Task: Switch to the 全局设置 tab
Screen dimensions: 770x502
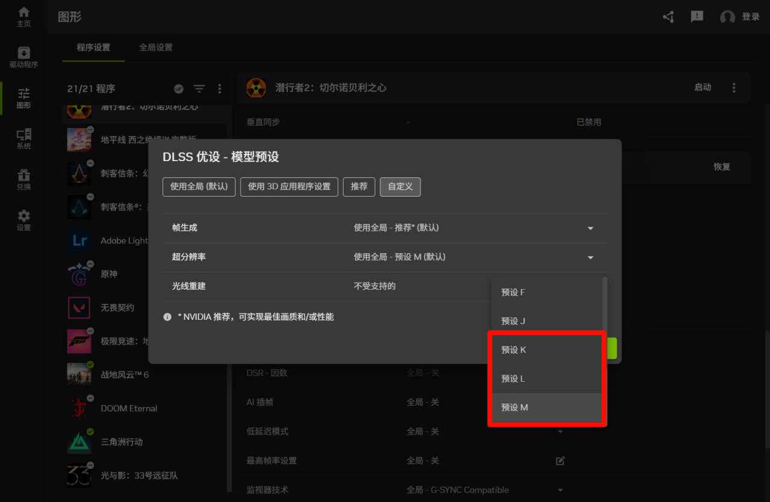Action: coord(156,47)
